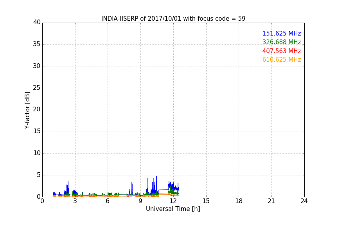Click y-axis tick label 40
The image size is (338, 225).
[x=37, y=22]
